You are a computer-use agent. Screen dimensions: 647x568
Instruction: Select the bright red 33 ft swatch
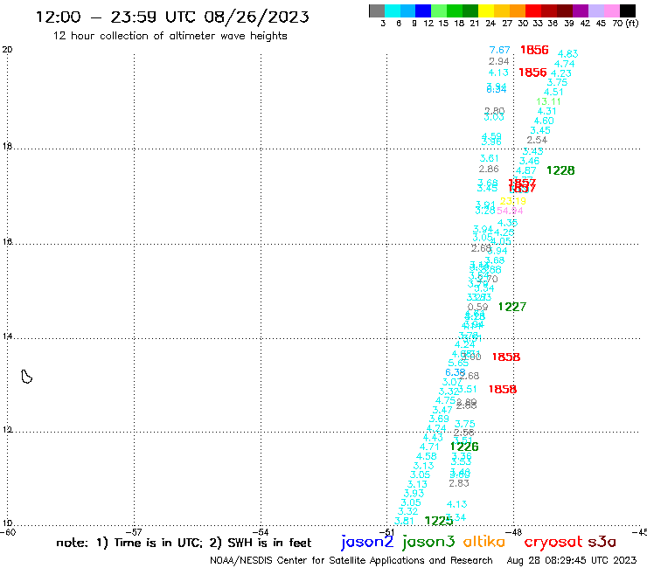pos(533,10)
